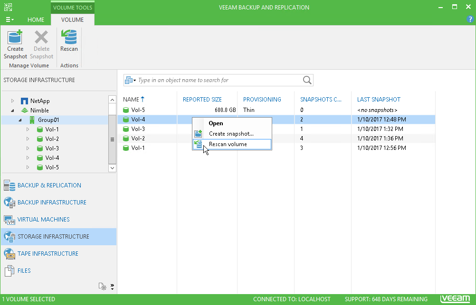Screen dimensions: 476x305
Task: Click the navigation pane overflow chevron
Action: (112, 287)
